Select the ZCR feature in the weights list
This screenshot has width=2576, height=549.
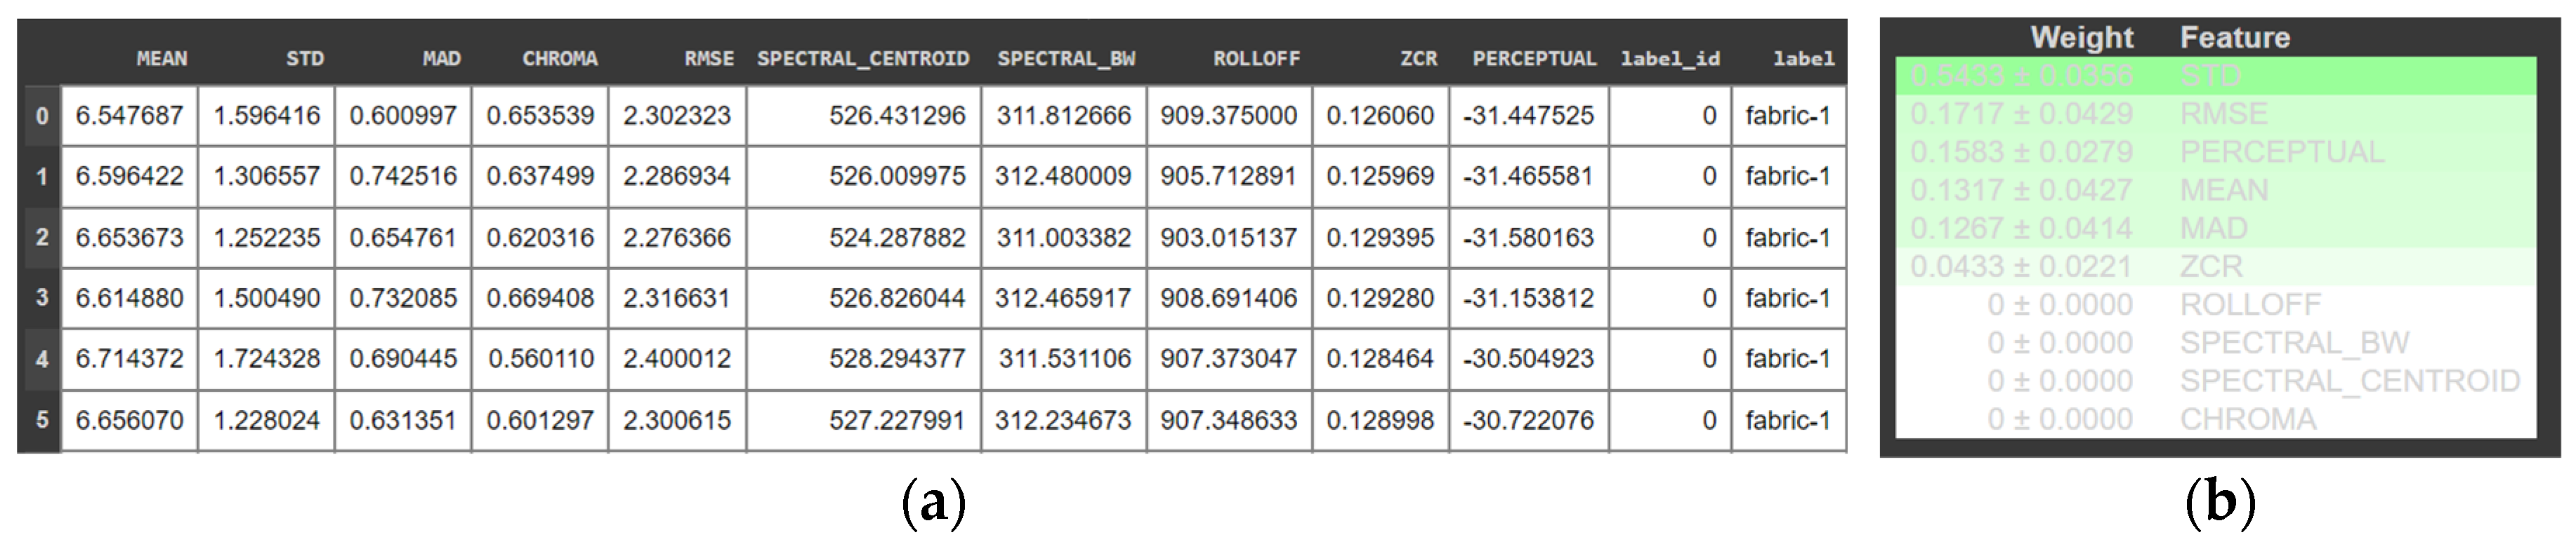pos(2211,266)
